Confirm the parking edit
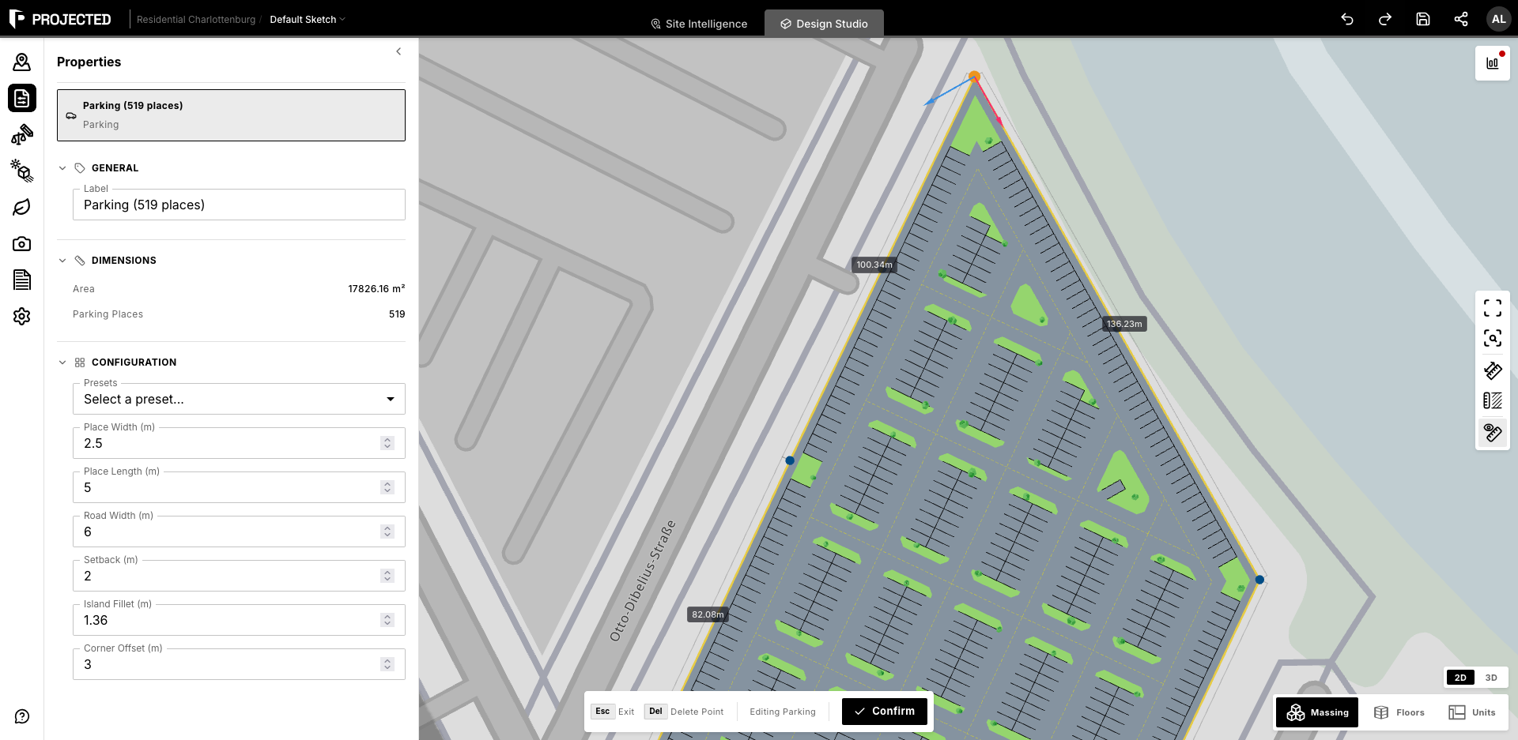Screen dimensions: 1518x740 coord(885,711)
